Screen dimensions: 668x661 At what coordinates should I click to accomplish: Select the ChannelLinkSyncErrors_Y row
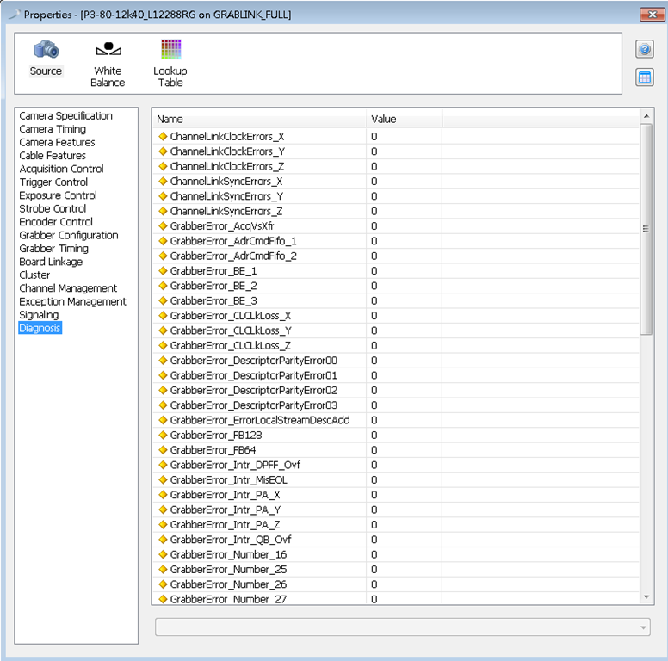(x=396, y=196)
